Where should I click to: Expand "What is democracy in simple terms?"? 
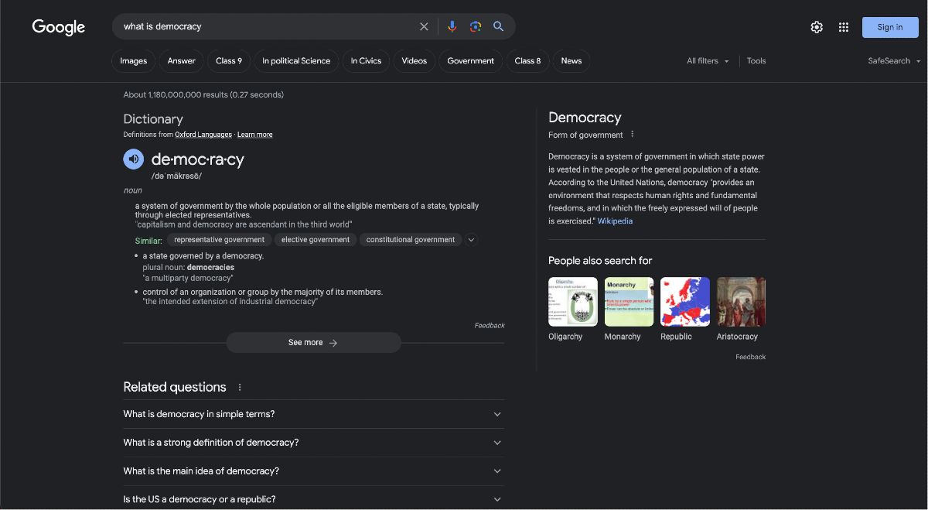314,414
